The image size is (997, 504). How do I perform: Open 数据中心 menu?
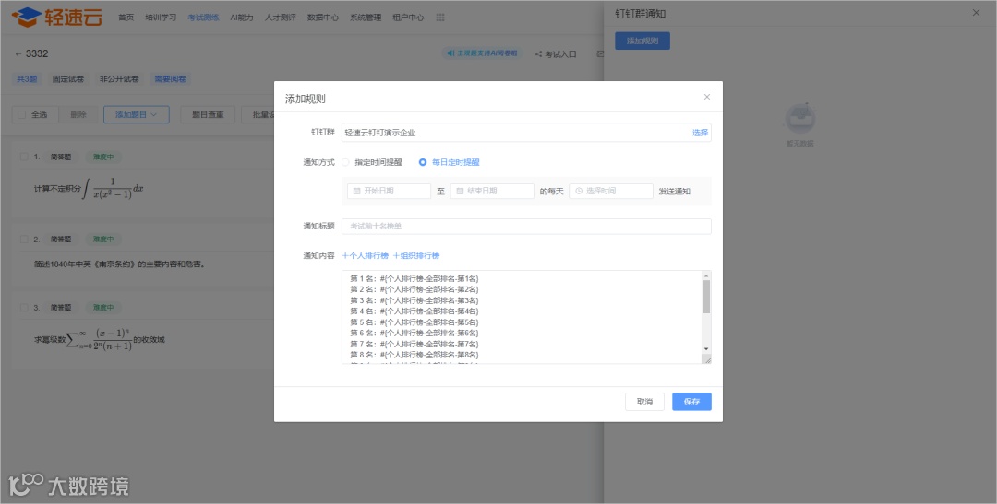coord(323,18)
